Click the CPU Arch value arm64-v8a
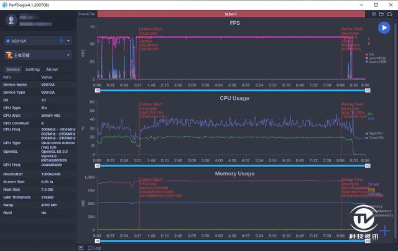This screenshot has height=251, width=398. click(x=51, y=116)
